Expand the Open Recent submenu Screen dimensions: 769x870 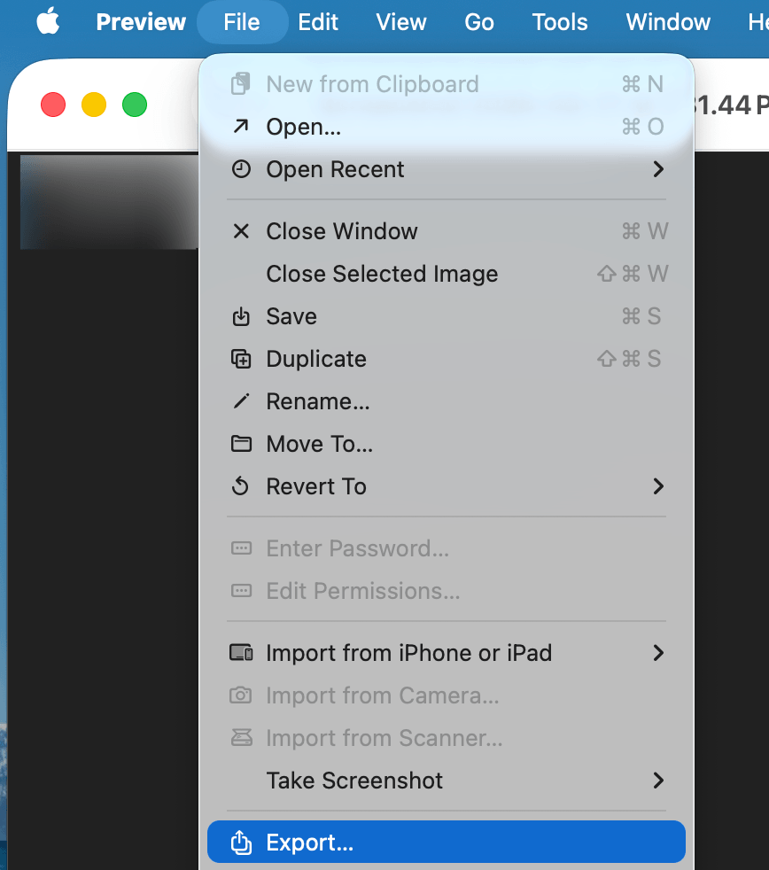tap(658, 168)
